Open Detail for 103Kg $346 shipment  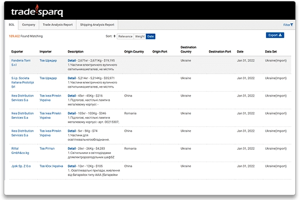pos(72,113)
